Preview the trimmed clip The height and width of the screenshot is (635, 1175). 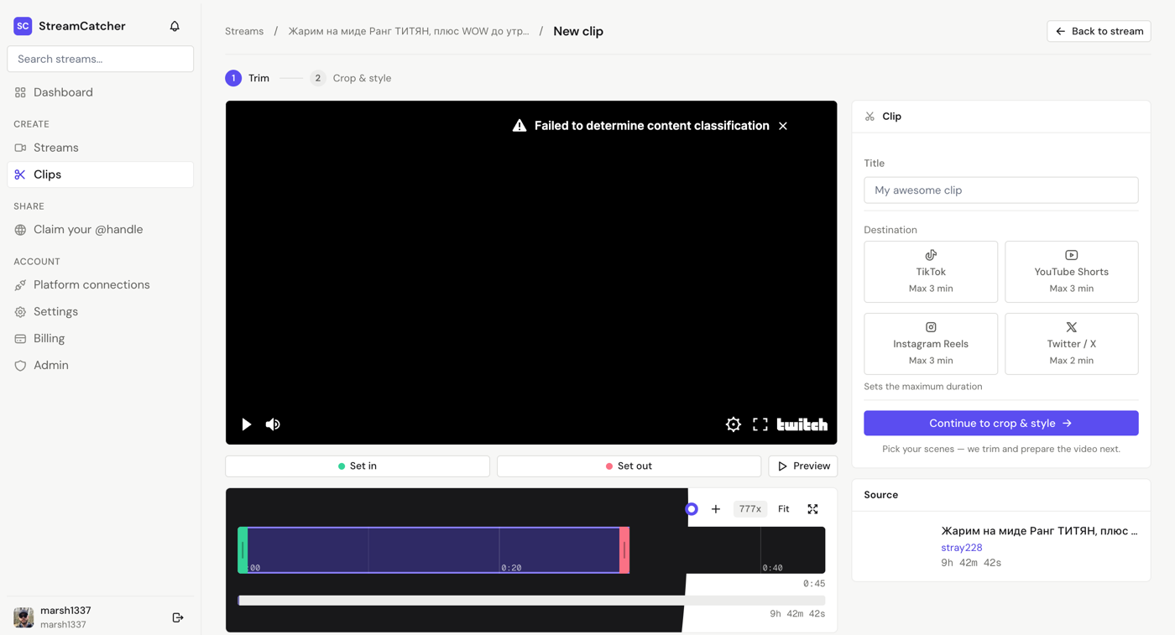coord(803,466)
